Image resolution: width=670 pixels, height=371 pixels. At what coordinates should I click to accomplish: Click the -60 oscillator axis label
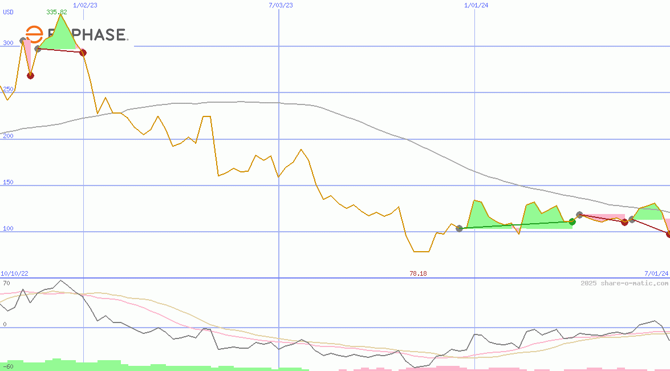8,366
